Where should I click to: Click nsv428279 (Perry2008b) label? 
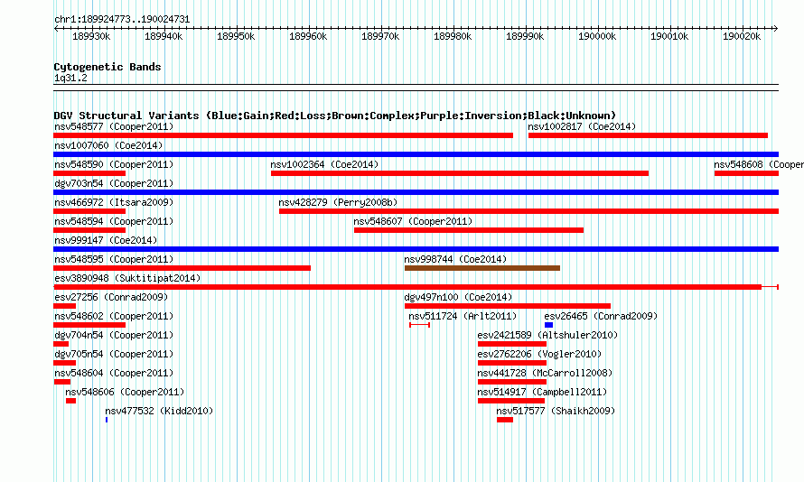(339, 202)
